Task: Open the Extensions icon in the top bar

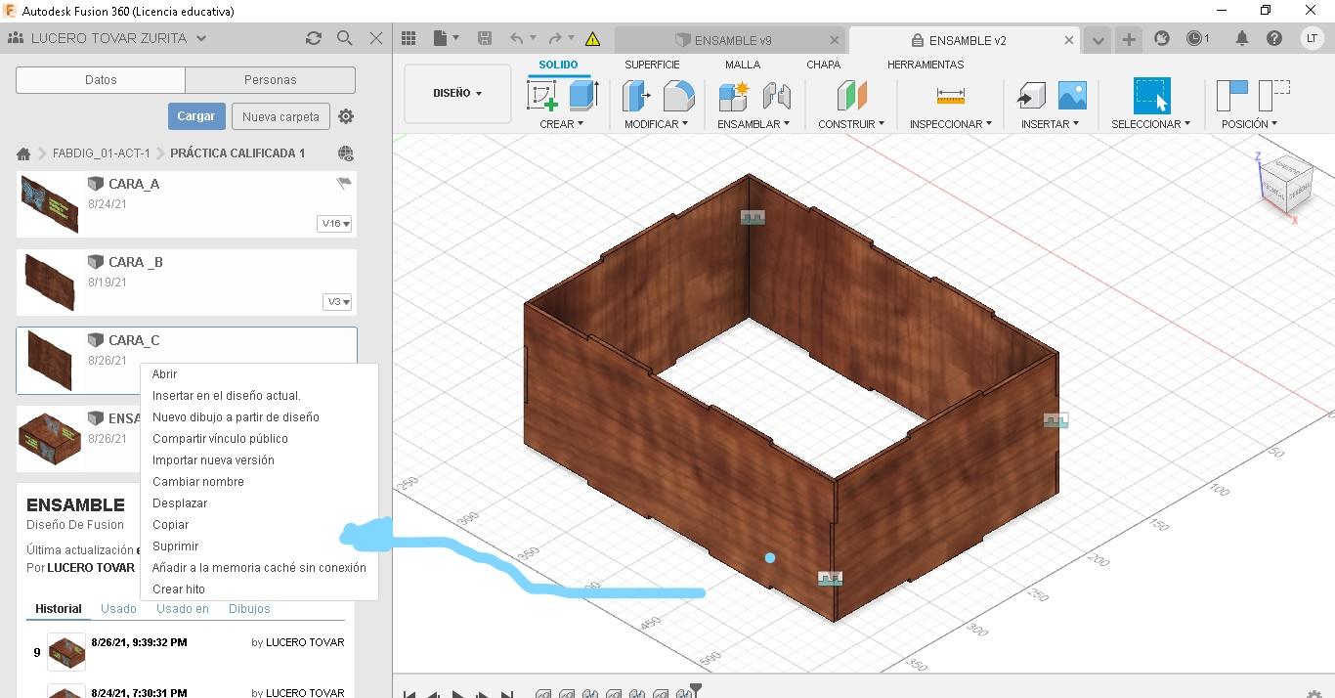Action: click(x=1162, y=39)
